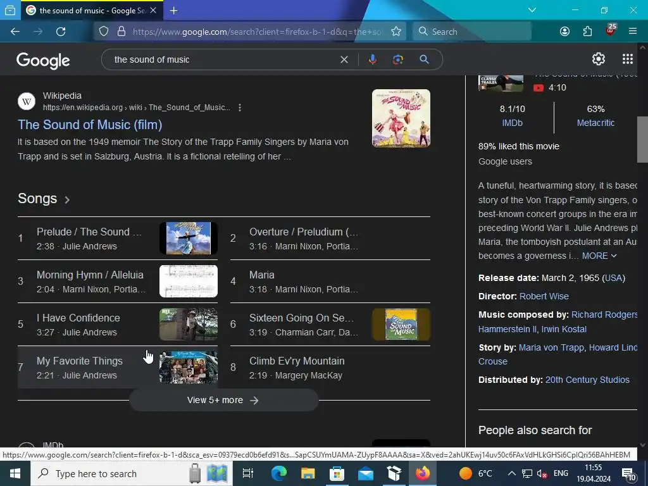Image resolution: width=648 pixels, height=486 pixels.
Task: Open Richard Rodgers composer link
Action: pos(604,315)
